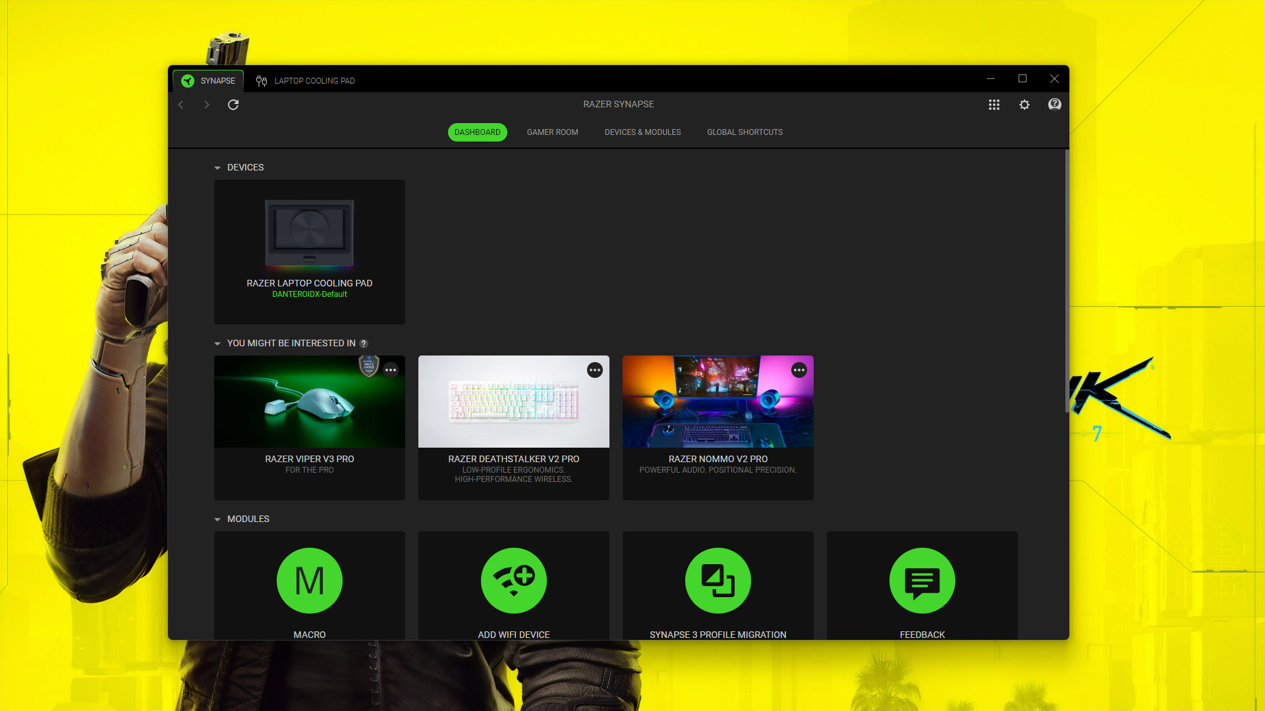Open the Devices & Modules tab
This screenshot has width=1265, height=711.
click(x=643, y=132)
